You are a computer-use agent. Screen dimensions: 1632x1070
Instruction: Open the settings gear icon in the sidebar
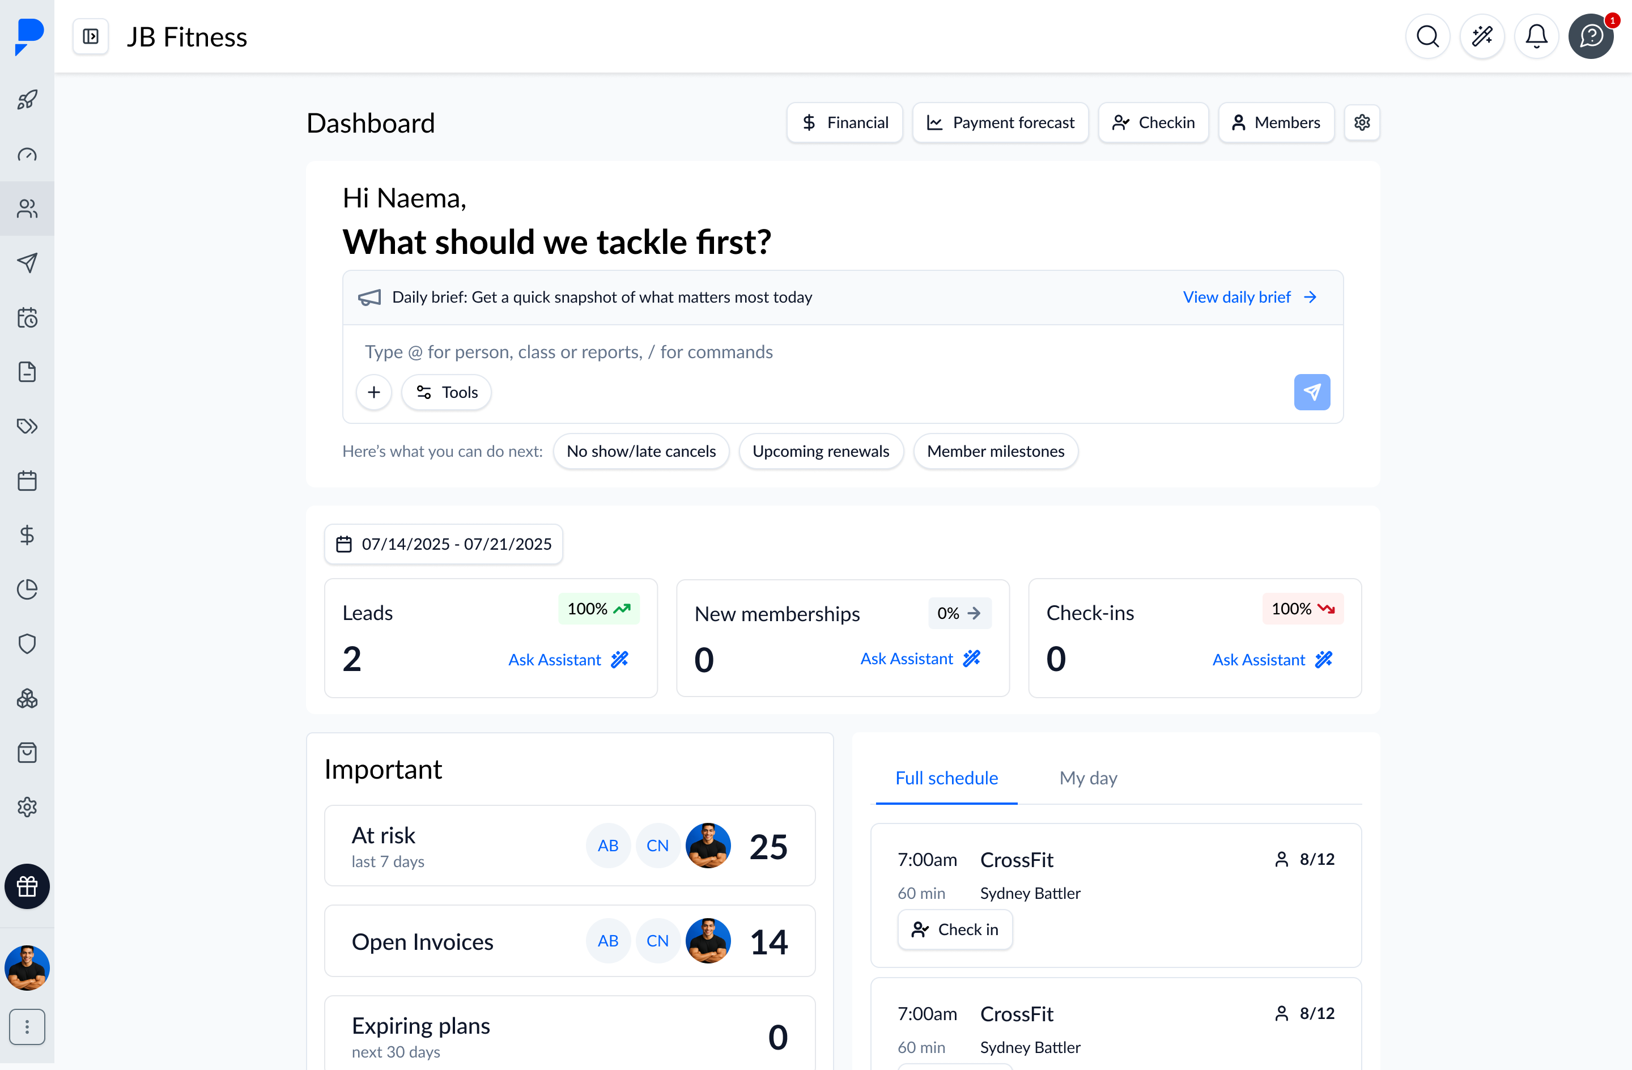click(x=27, y=807)
